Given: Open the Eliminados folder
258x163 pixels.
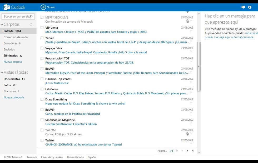Looking at the screenshot, I should 11,56.
